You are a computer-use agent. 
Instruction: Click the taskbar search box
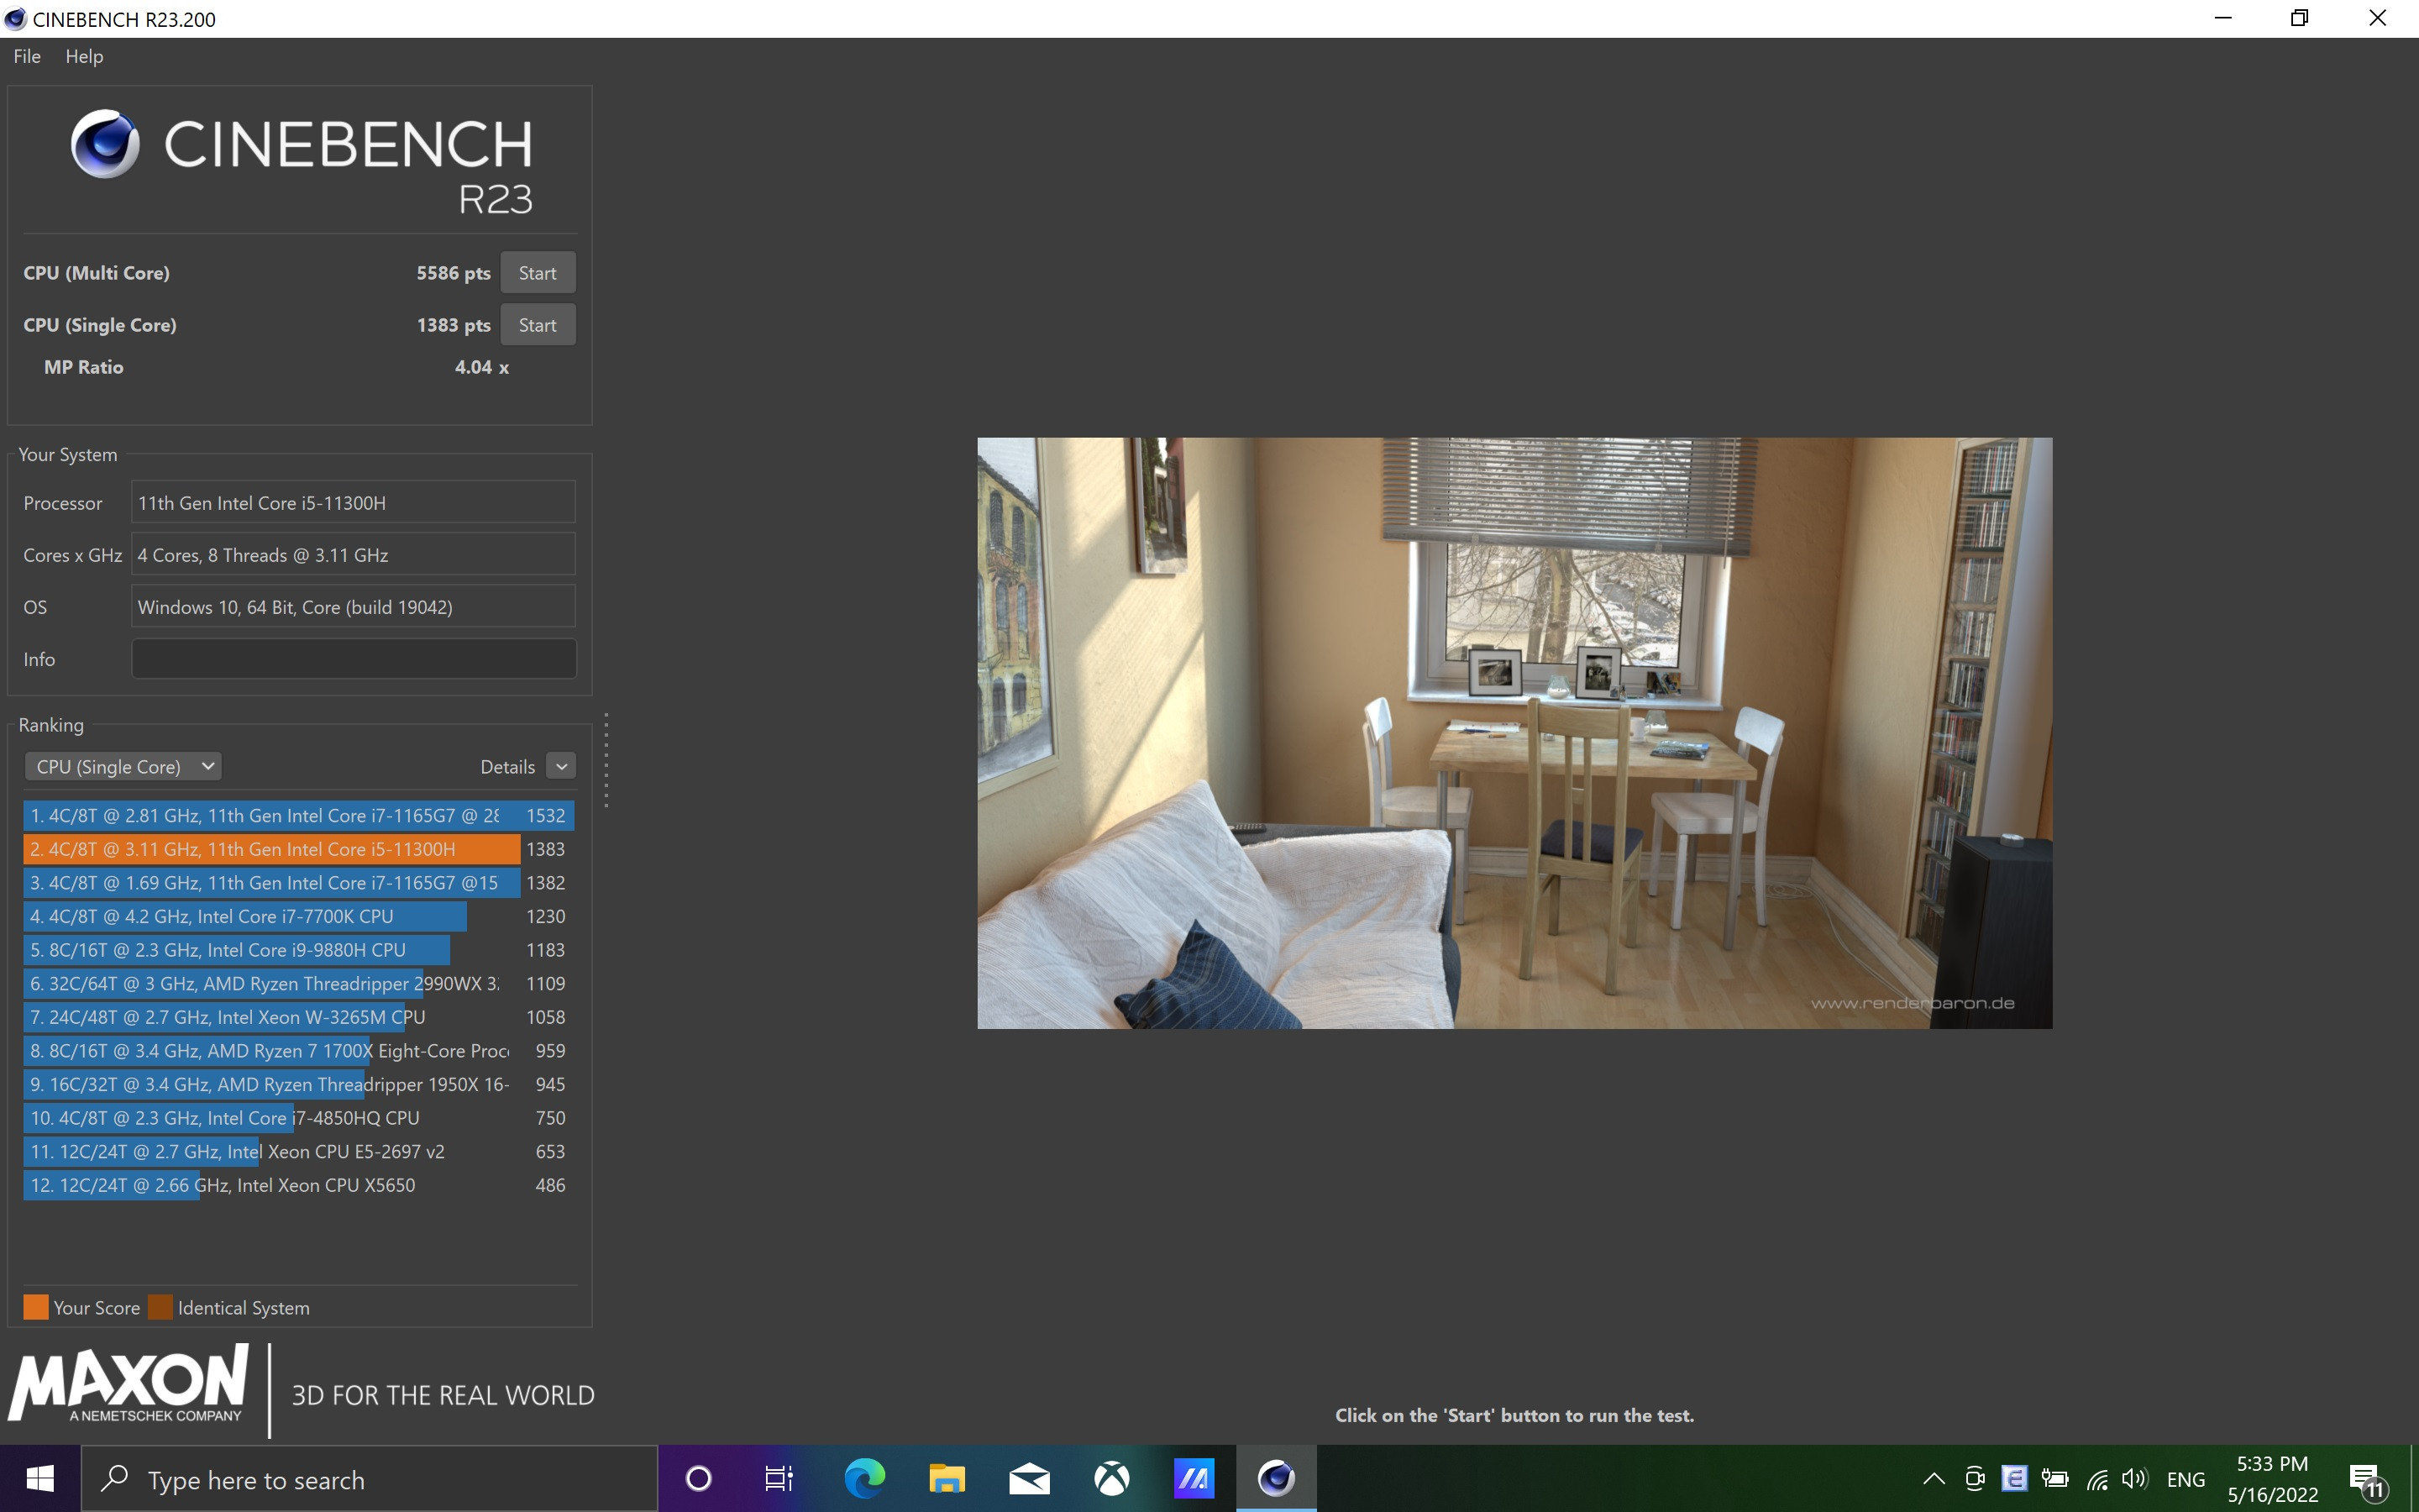click(369, 1478)
